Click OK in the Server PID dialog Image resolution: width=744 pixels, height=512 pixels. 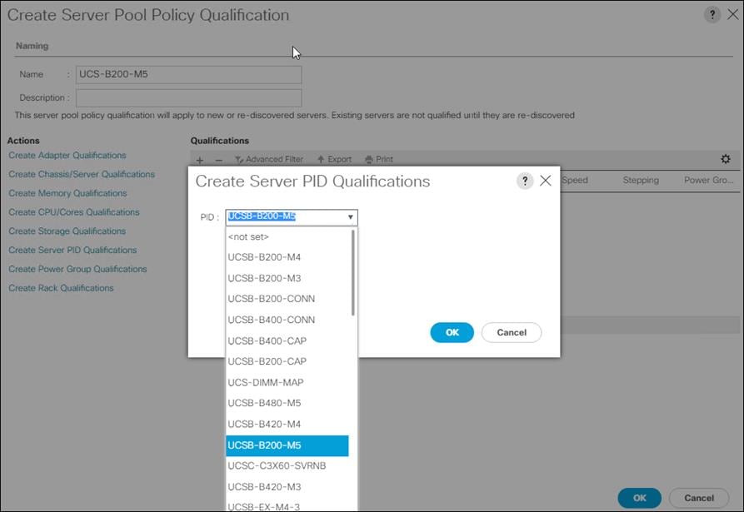pos(451,332)
